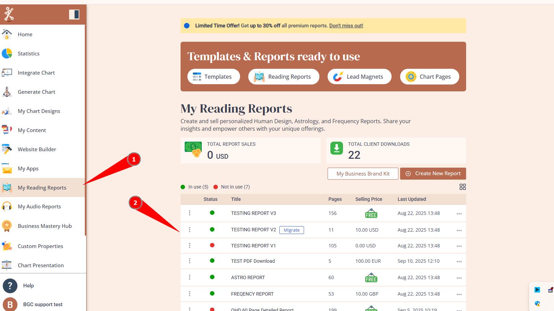Click Create New Report button

(x=433, y=173)
